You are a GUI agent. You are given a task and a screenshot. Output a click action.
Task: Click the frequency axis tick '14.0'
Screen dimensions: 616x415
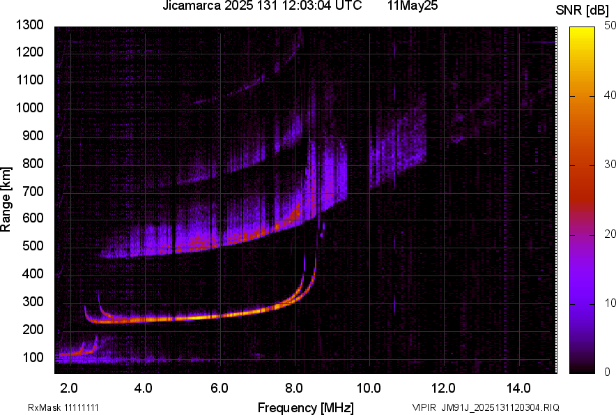pyautogui.click(x=518, y=388)
